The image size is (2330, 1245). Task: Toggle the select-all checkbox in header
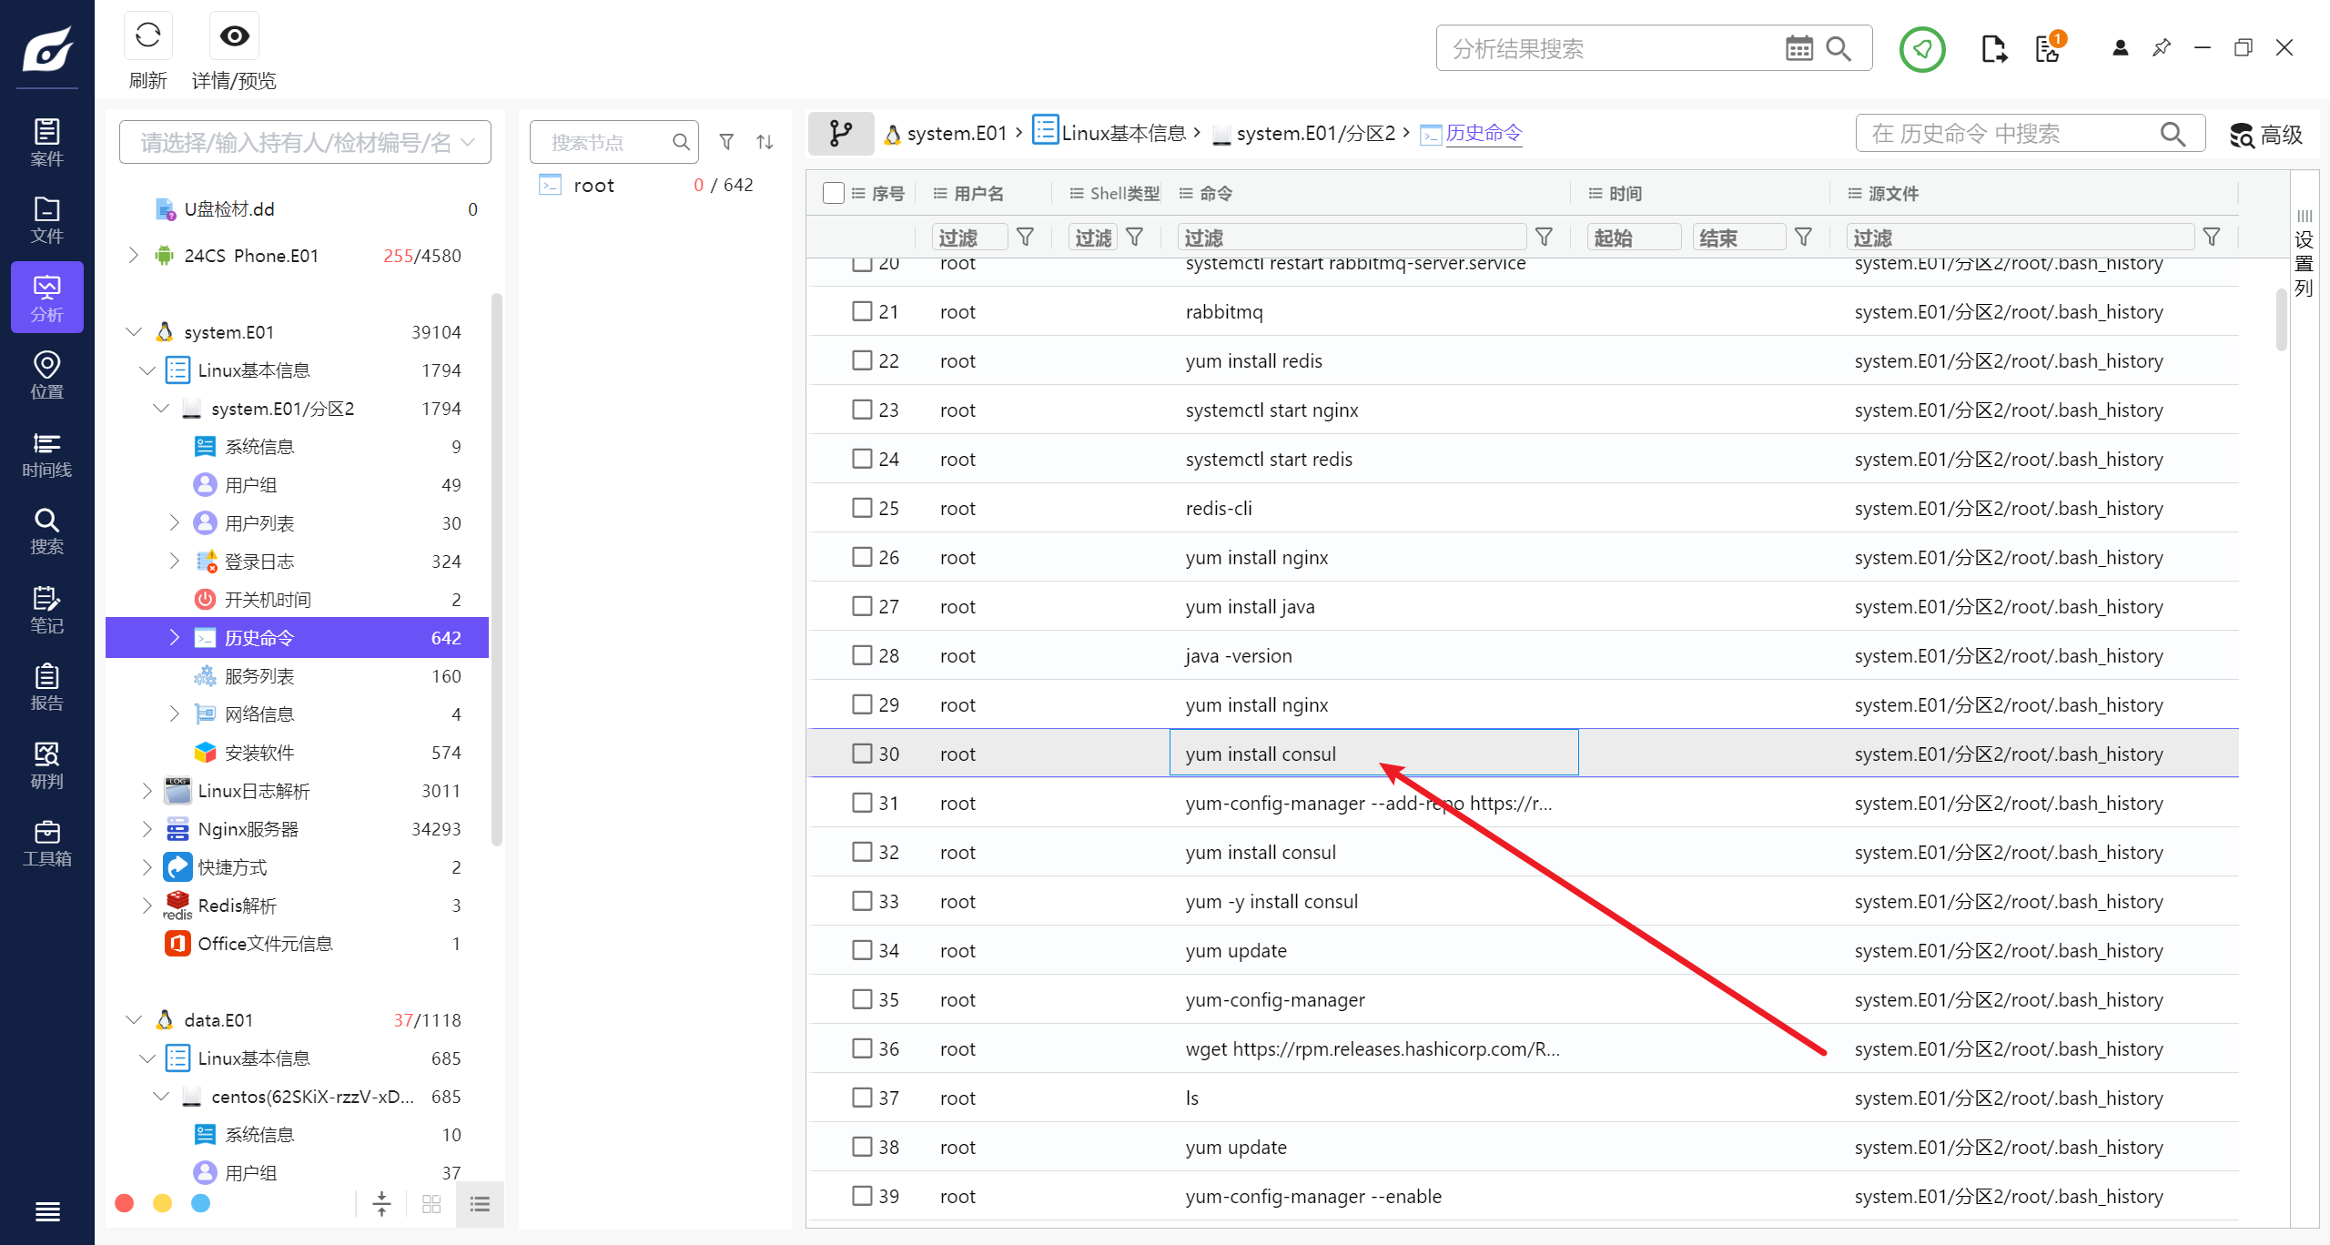pos(833,193)
